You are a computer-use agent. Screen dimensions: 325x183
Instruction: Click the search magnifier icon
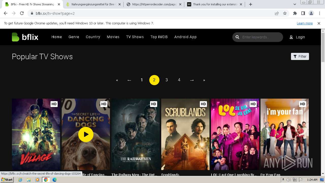click(237, 37)
